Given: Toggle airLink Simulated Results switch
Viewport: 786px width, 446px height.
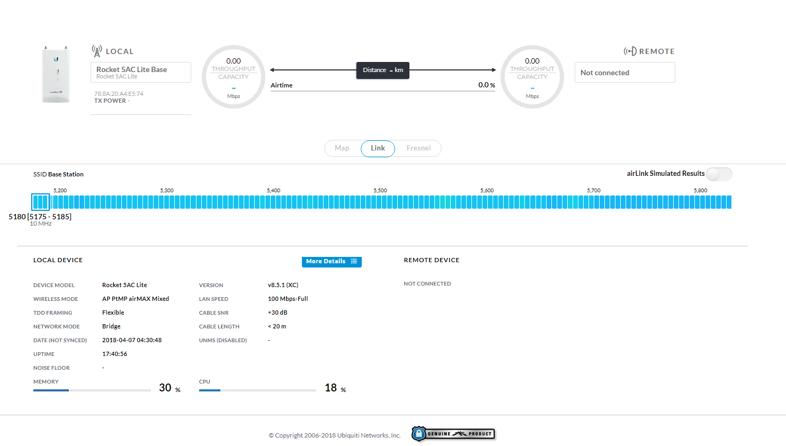Looking at the screenshot, I should coord(719,174).
